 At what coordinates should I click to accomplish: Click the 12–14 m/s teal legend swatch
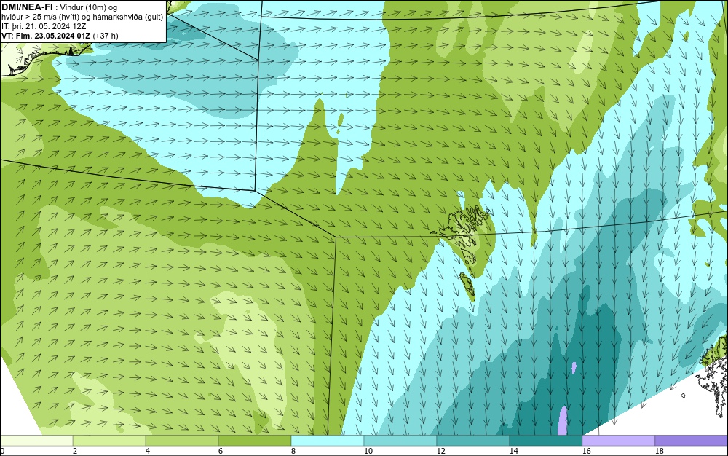click(x=472, y=440)
